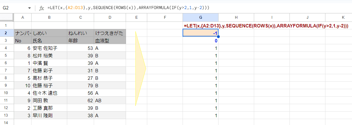Click number cell showing 10
352x125 pixels.
(23, 86)
